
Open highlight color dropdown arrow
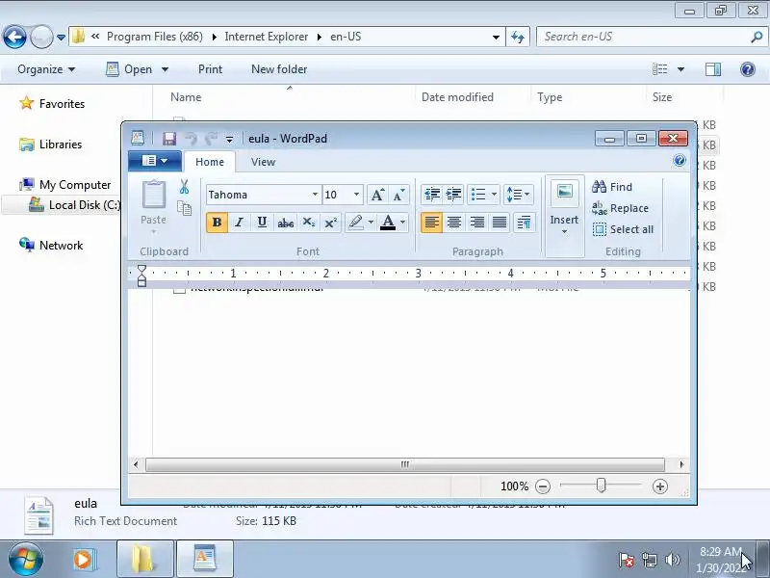(x=371, y=223)
